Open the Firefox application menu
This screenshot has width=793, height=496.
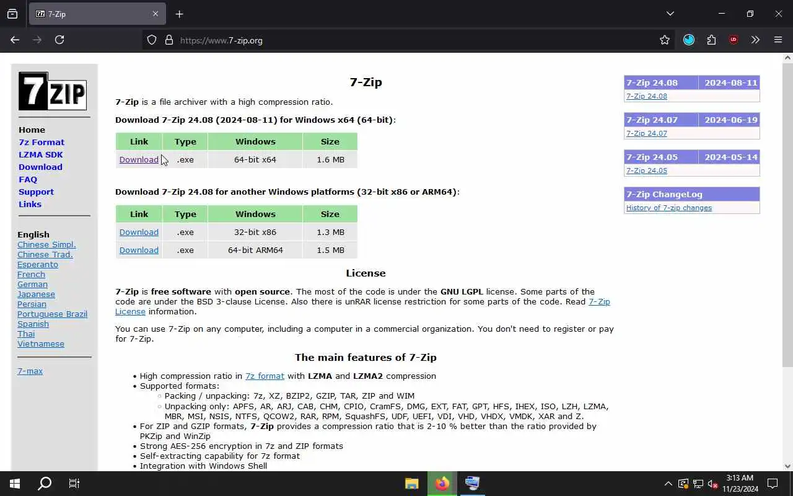click(x=778, y=40)
